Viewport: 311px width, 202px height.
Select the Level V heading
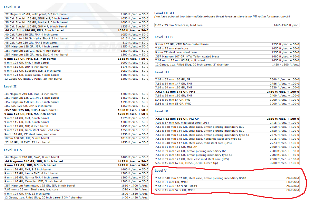pyautogui.click(x=160, y=171)
